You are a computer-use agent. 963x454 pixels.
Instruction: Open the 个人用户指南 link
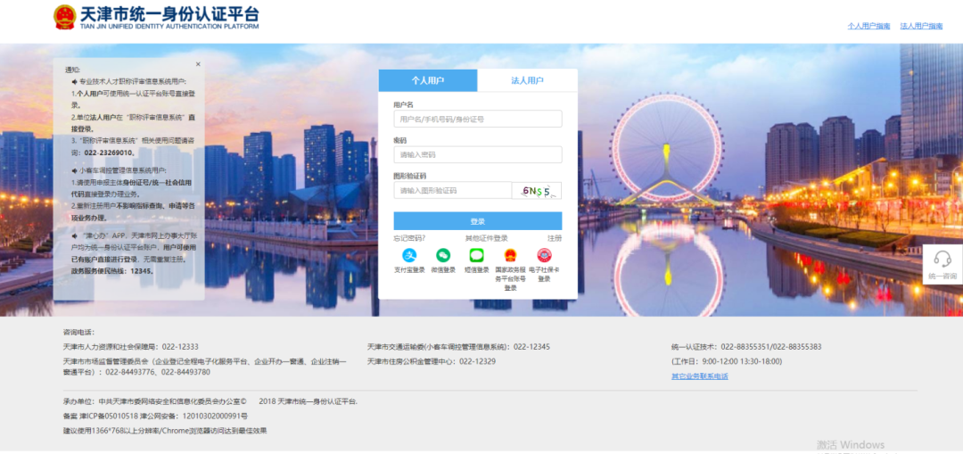tap(869, 26)
